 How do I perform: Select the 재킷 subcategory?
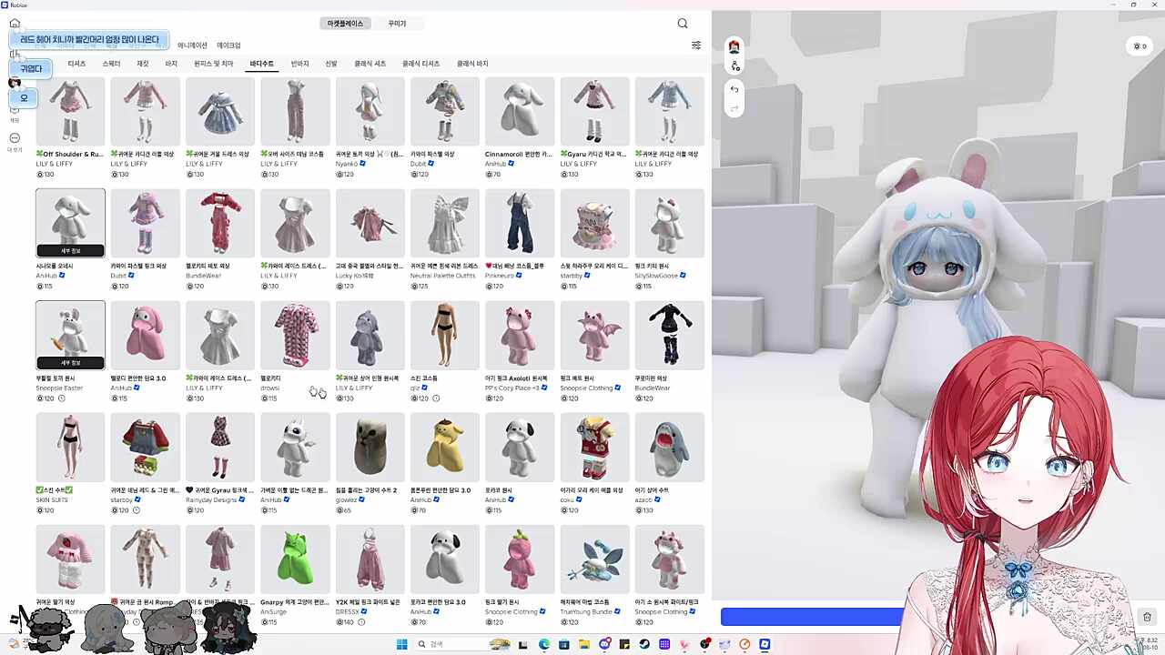pos(143,64)
